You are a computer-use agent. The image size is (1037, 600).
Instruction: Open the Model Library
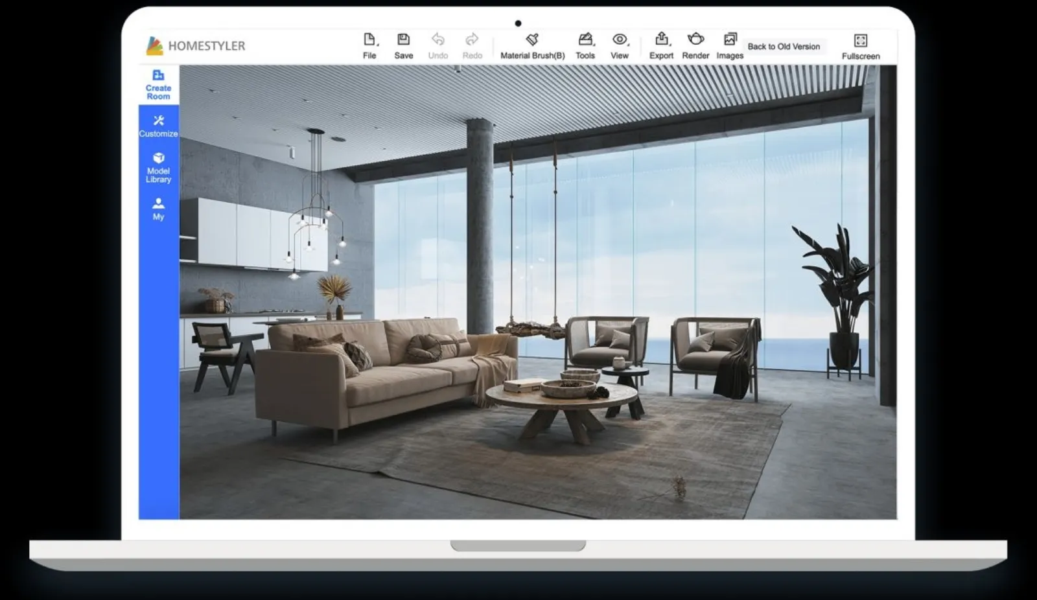click(158, 167)
